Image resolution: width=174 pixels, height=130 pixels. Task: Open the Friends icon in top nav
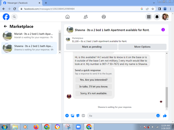86,17
